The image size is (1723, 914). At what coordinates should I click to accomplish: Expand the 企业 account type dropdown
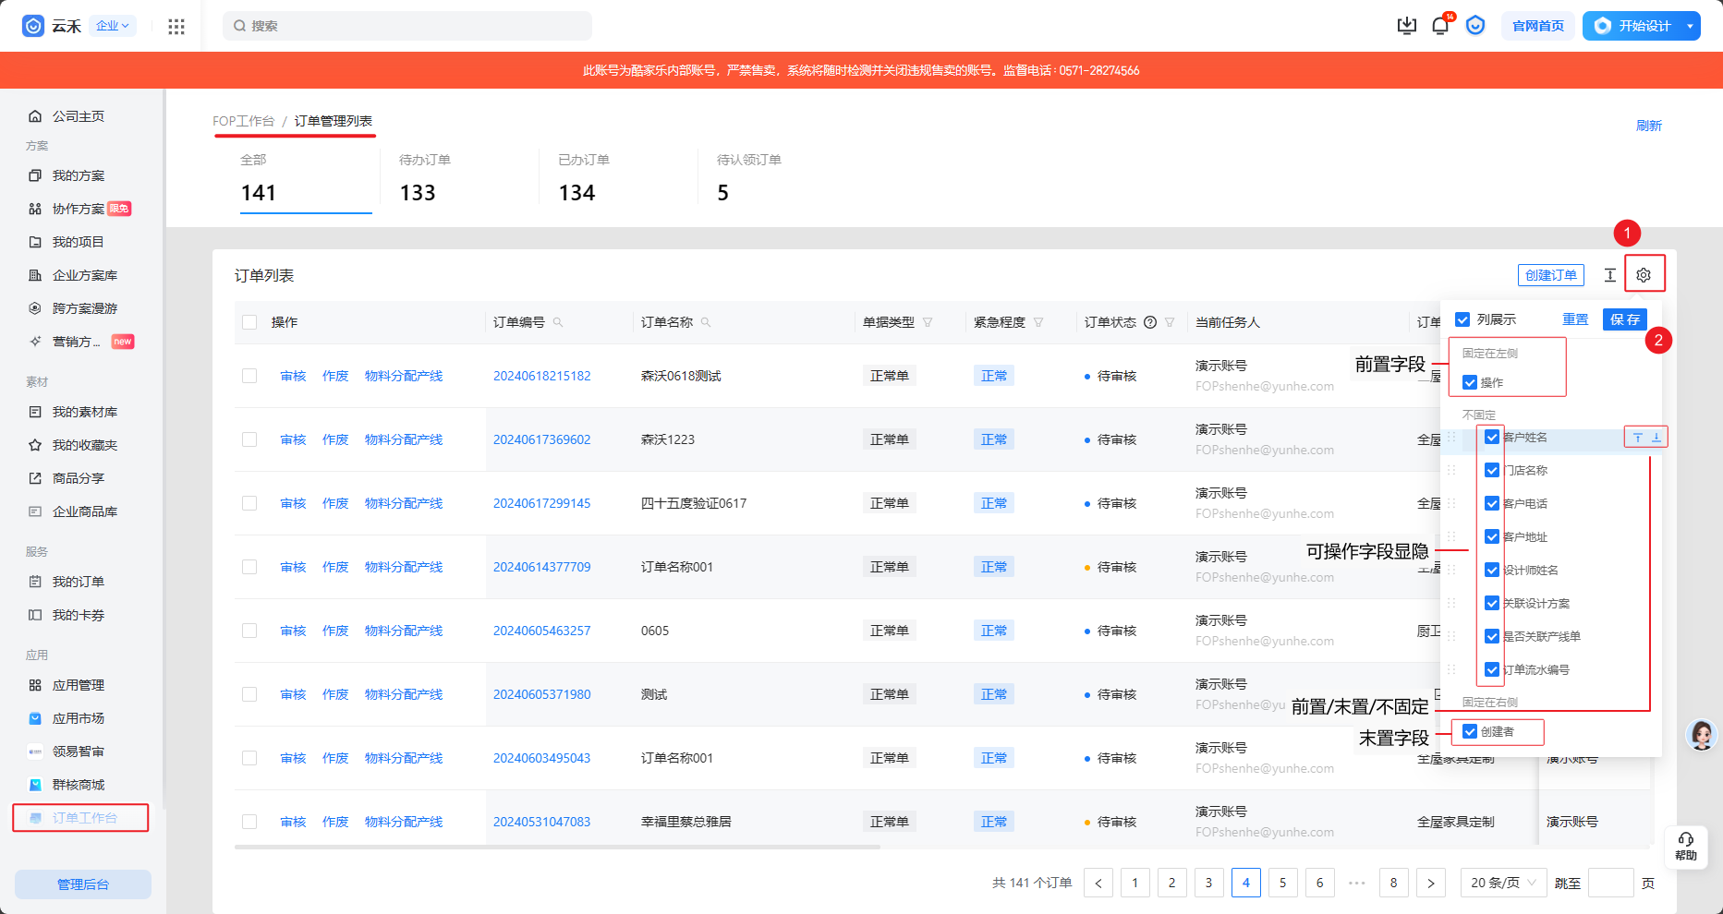coord(114,26)
